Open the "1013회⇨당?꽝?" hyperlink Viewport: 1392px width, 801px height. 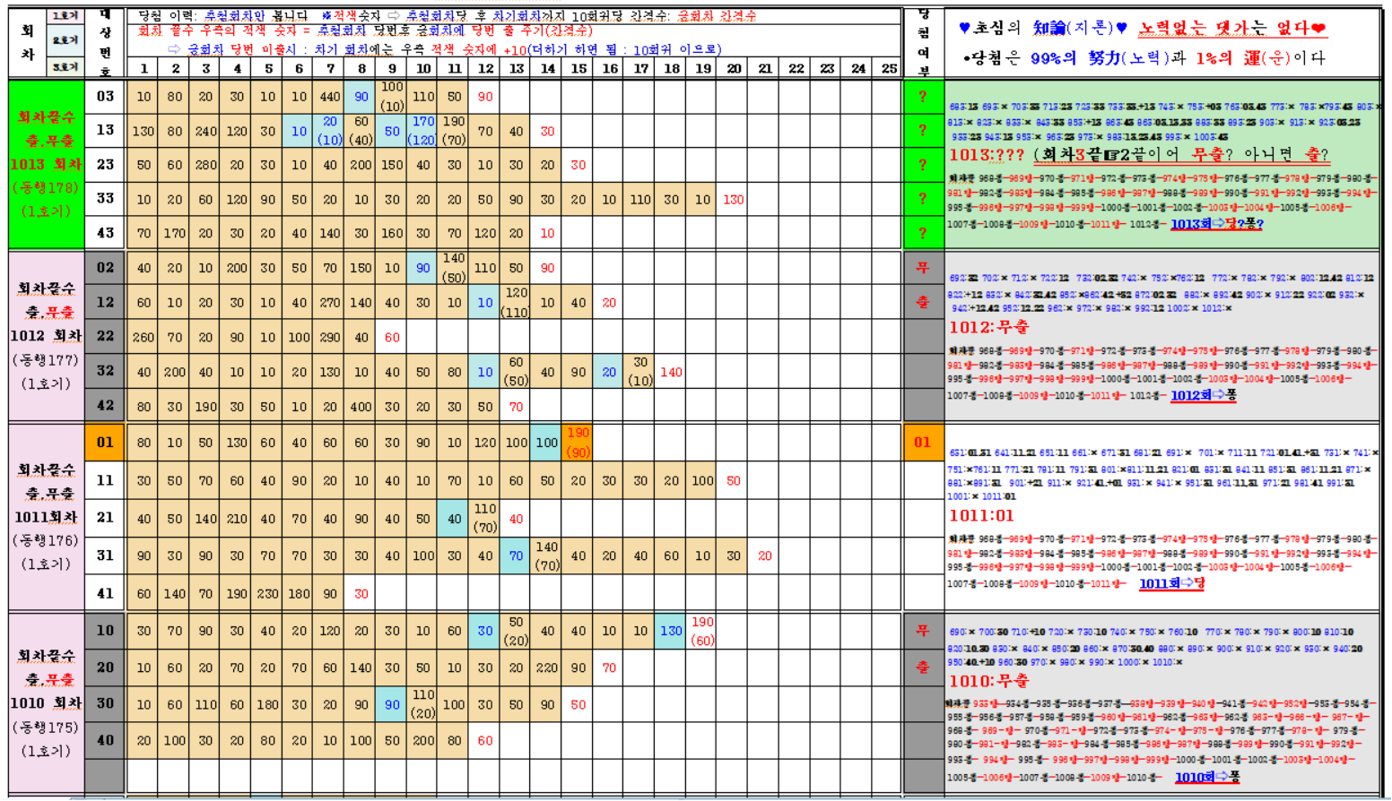[x=1216, y=224]
